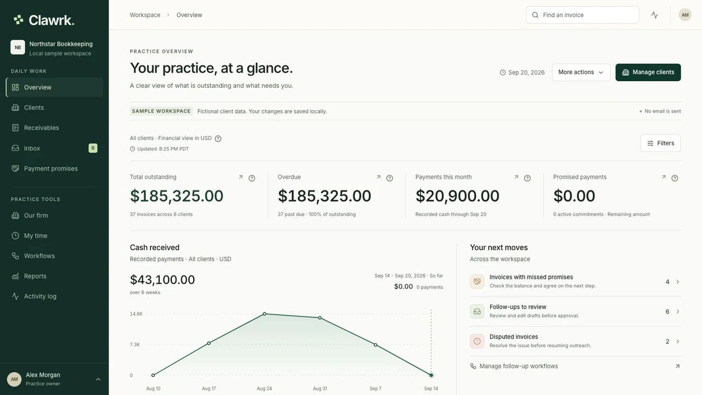Screen dimensions: 702x395
Task: Open the Filters button
Action: (x=660, y=143)
